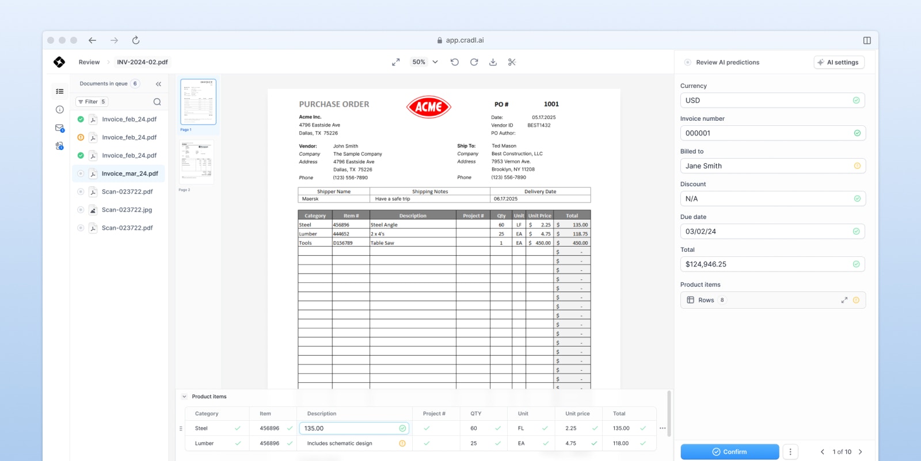Open Steel row three-dot options
Screen dimensions: 921x461
pyautogui.click(x=663, y=428)
